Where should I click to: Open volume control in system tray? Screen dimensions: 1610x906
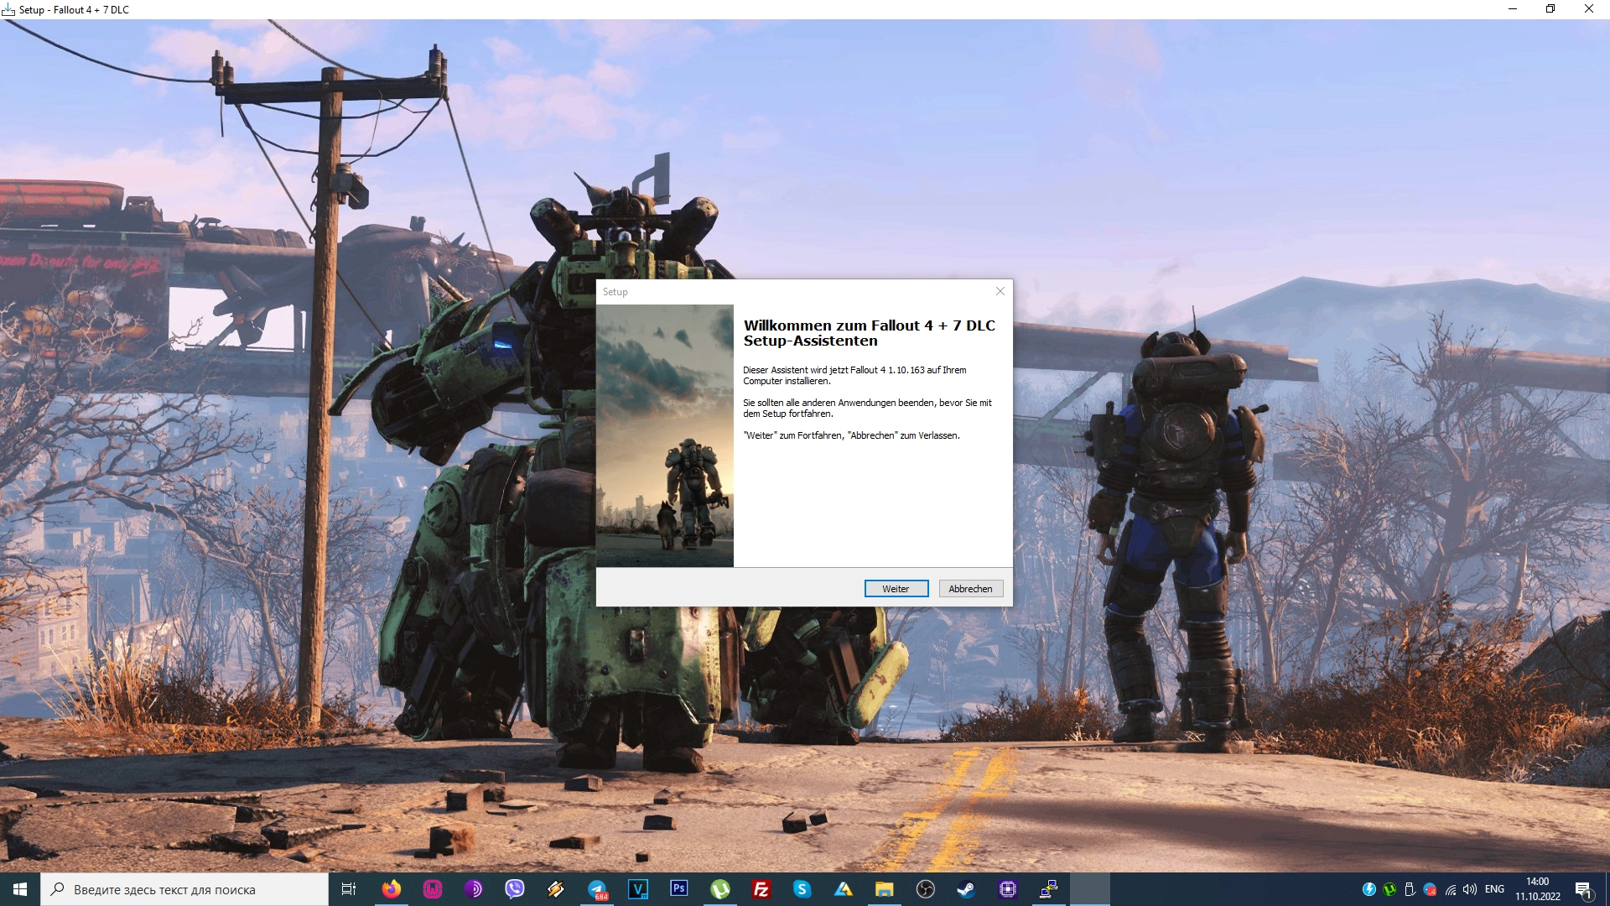pos(1470,889)
